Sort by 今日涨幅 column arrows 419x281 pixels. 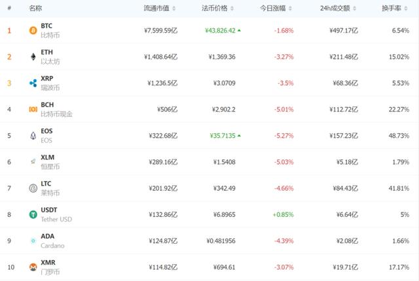coord(290,8)
